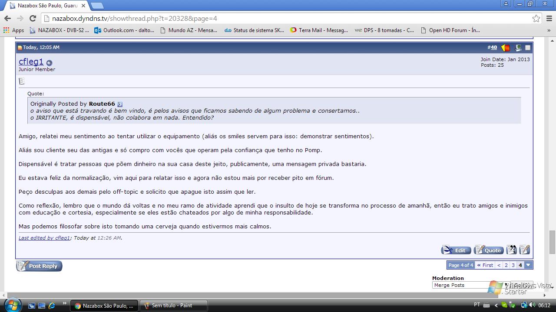Expand the quick launch overflow chevron
This screenshot has width=556, height=312.
[x=65, y=303]
